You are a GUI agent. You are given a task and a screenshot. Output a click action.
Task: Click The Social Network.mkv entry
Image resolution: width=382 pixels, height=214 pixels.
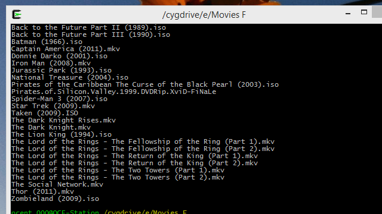[x=57, y=184]
